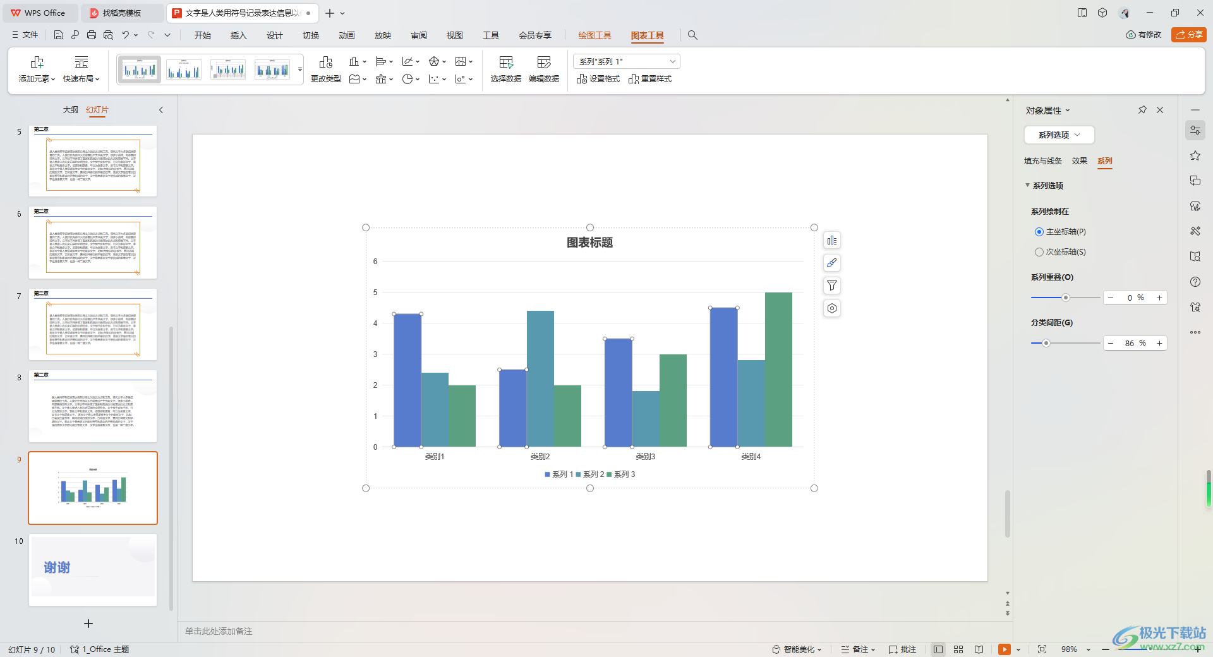
Task: Adjust the Series Overlap slider handle
Action: coord(1066,298)
